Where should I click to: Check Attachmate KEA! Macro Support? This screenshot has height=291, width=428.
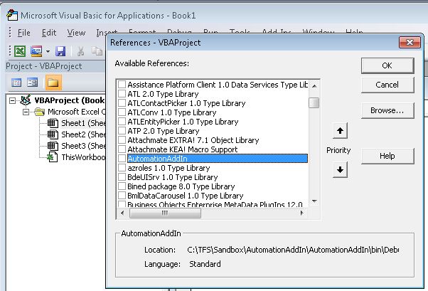tap(122, 149)
